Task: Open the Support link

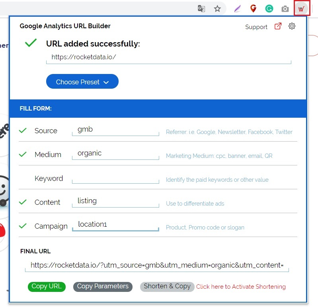Action: tap(256, 27)
